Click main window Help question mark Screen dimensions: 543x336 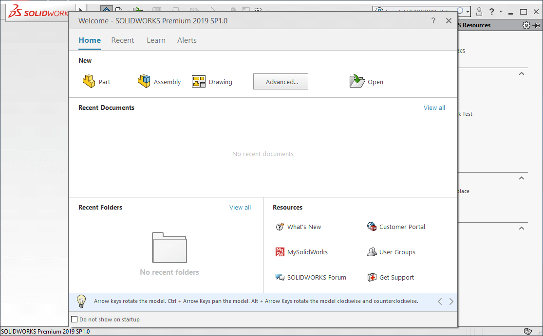(x=491, y=12)
